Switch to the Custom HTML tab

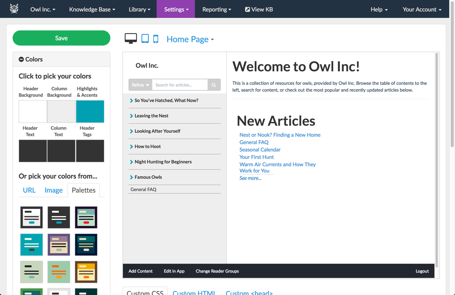pos(194,292)
